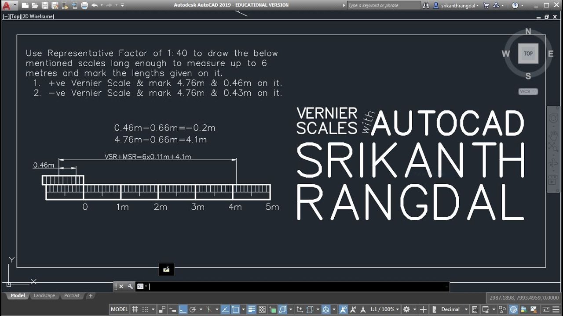Click the Autodesk A360 connect icon
The width and height of the screenshot is (563, 316).
coord(496,5)
